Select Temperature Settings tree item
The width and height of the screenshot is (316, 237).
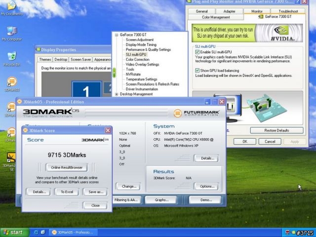click(x=141, y=79)
